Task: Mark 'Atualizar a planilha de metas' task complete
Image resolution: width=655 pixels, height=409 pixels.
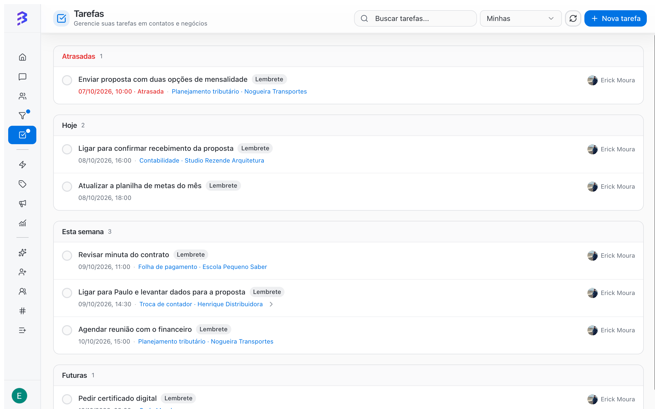Action: pos(67,186)
